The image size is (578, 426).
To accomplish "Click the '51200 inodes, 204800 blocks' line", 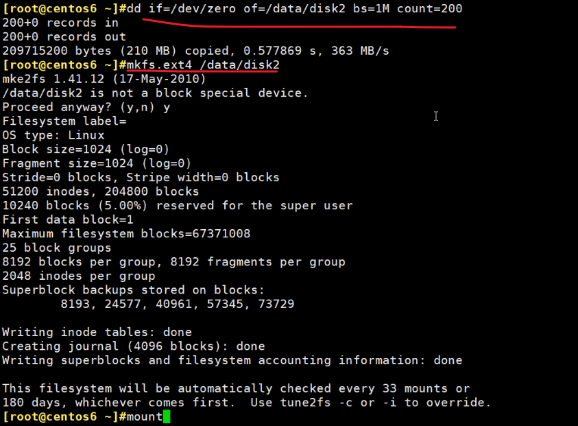I will click(x=101, y=191).
